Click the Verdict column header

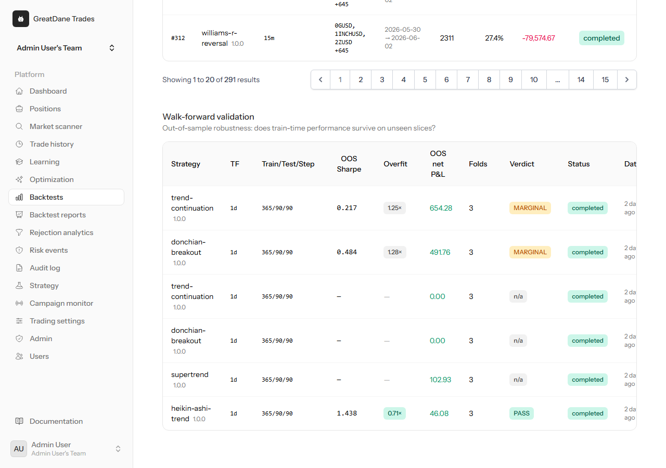coord(522,164)
